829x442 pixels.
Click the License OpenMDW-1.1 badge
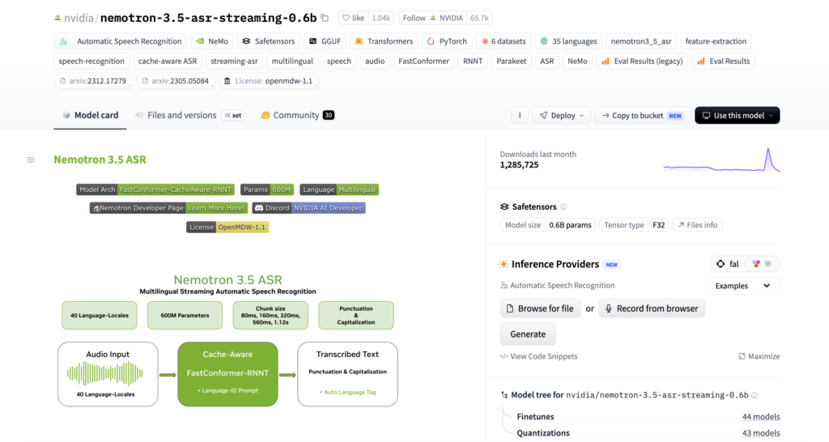point(227,227)
